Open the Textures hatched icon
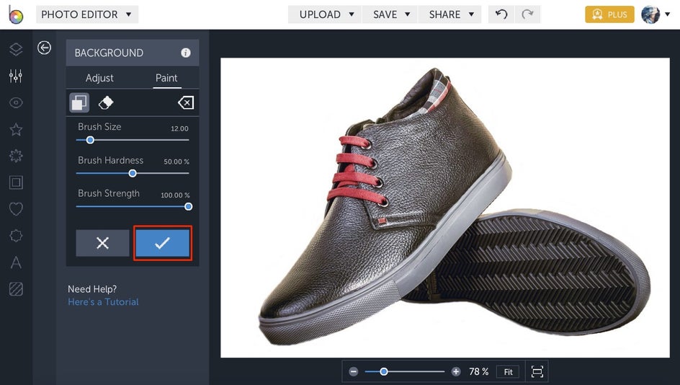The image size is (680, 385). 16,288
